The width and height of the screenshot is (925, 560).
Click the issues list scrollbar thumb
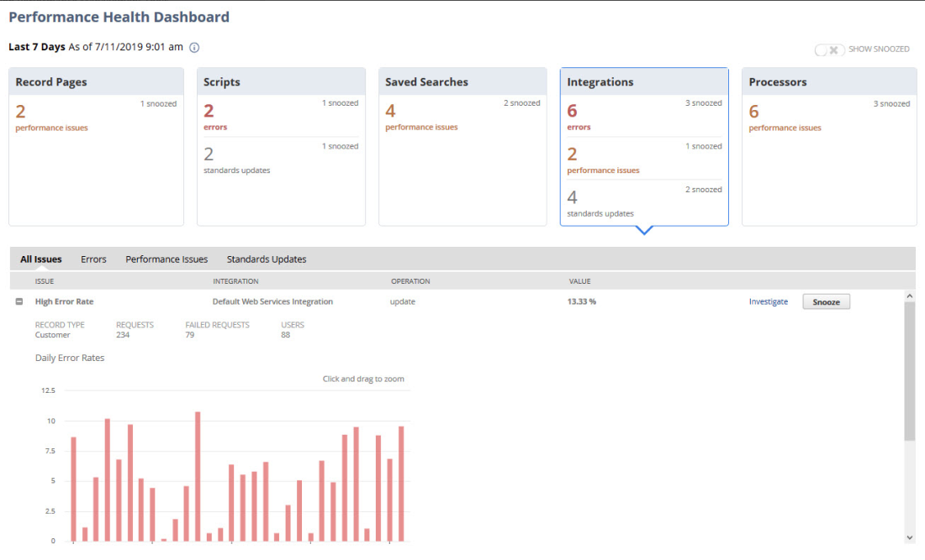click(x=909, y=369)
